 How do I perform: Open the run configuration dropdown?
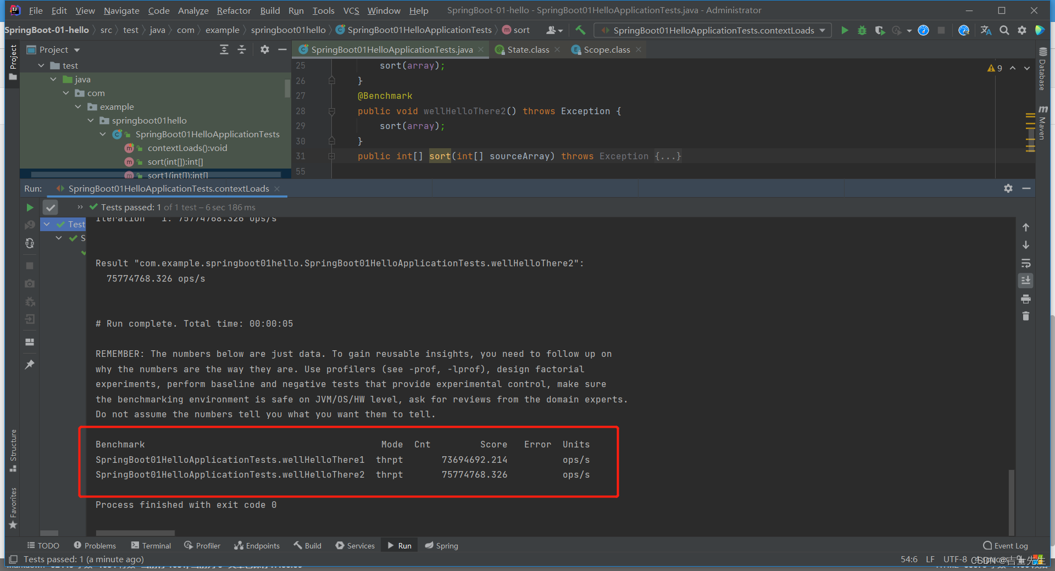pyautogui.click(x=713, y=30)
